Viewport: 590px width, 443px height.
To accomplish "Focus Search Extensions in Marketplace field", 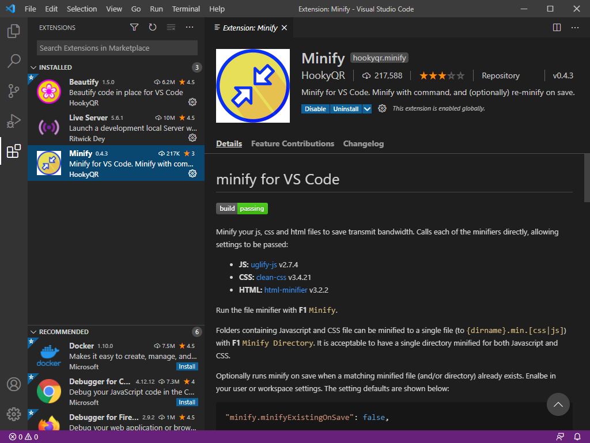I will pyautogui.click(x=117, y=48).
